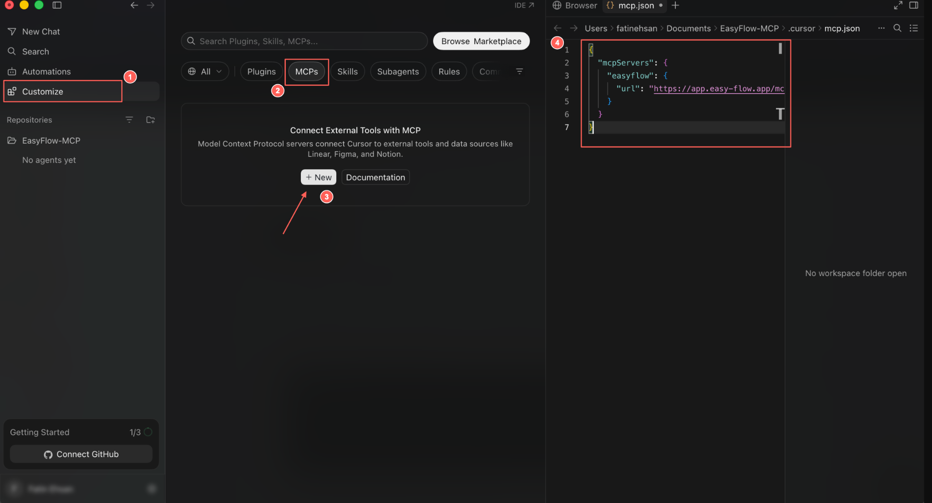
Task: Switch to the MCPs tab
Action: pos(307,71)
